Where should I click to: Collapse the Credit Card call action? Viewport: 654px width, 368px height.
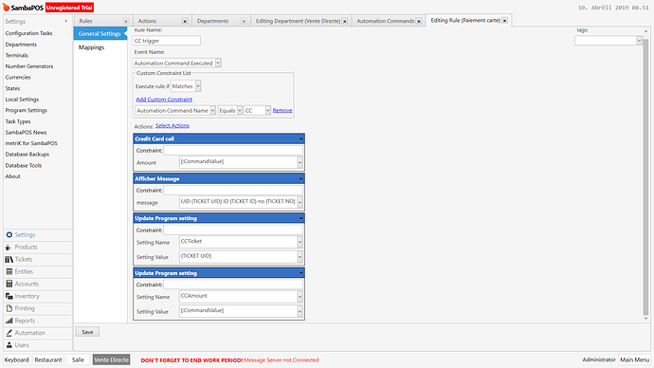pos(300,138)
